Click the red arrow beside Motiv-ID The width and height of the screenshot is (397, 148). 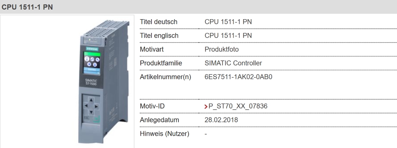(206, 107)
